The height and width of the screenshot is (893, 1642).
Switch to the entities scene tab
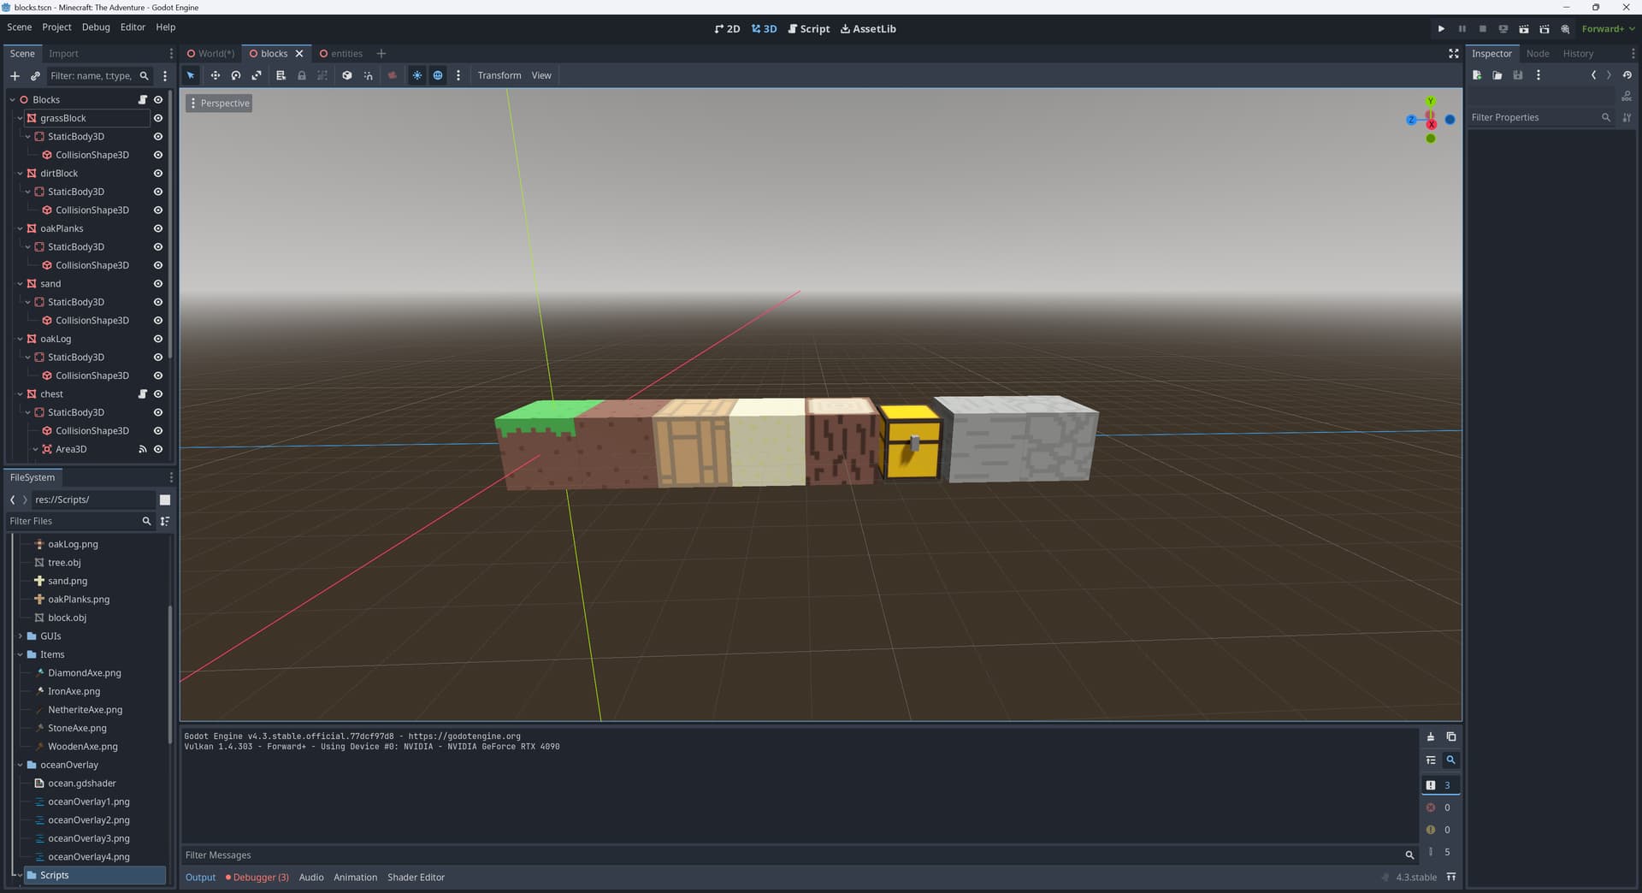pyautogui.click(x=341, y=53)
